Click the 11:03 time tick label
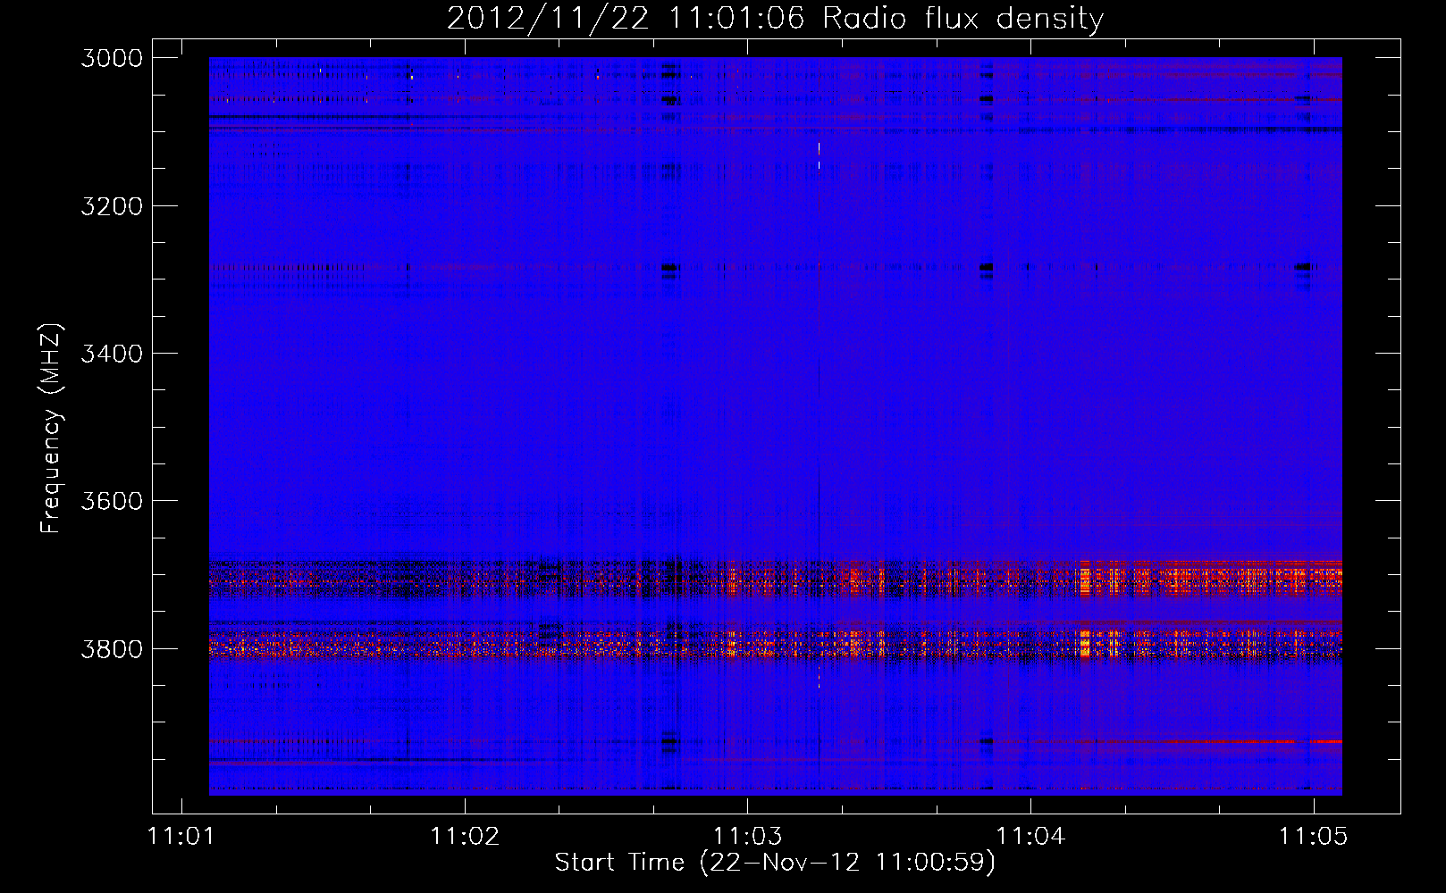This screenshot has width=1446, height=893. [x=748, y=836]
